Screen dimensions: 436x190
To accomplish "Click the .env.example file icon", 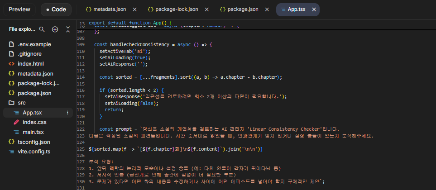I will tap(11, 44).
